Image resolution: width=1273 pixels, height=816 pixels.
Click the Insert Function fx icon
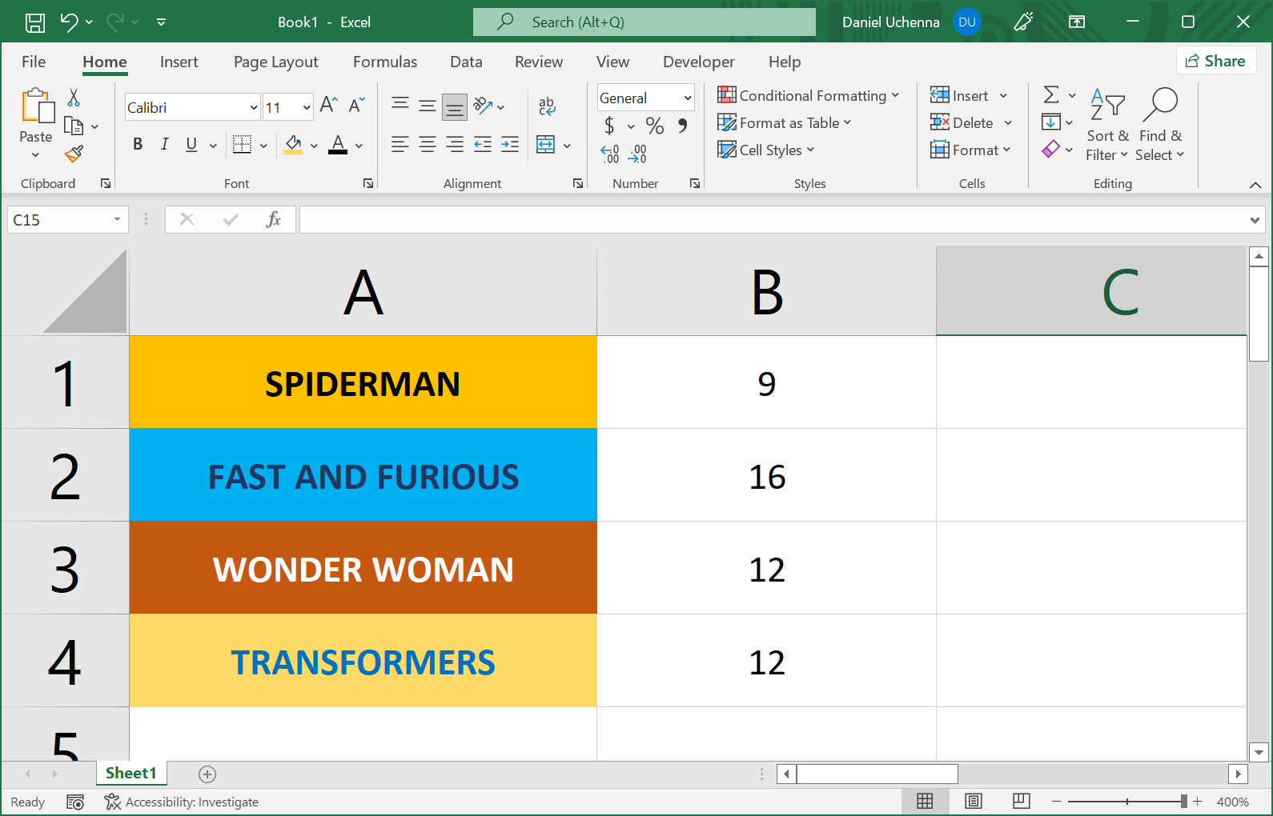coord(273,219)
